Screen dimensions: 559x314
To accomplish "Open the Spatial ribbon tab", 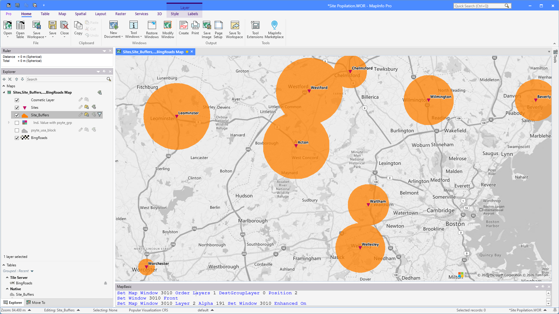I will click(x=80, y=14).
